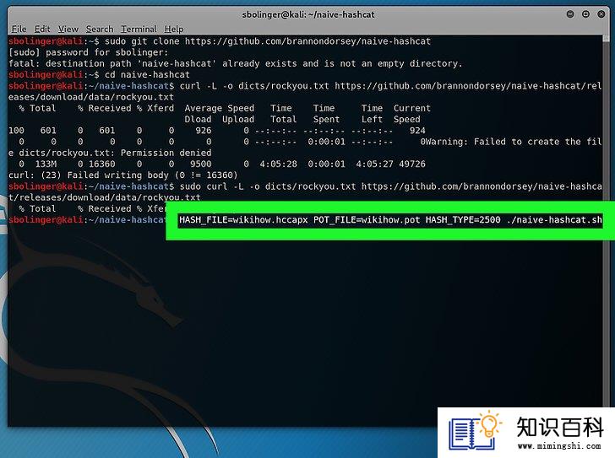Image resolution: width=615 pixels, height=458 pixels.
Task: Open the View menu
Action: point(68,29)
